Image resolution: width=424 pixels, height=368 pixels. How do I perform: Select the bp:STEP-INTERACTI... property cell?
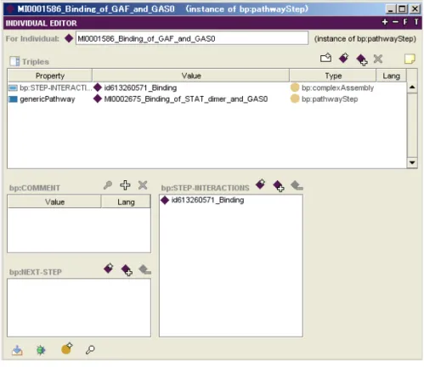50,88
